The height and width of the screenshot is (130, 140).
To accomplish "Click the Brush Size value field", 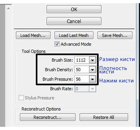I will 82,60.
